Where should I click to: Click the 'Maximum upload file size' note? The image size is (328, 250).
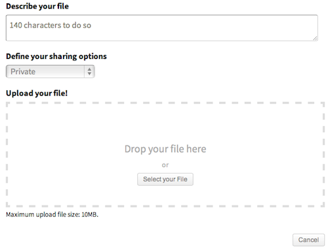[x=52, y=215]
